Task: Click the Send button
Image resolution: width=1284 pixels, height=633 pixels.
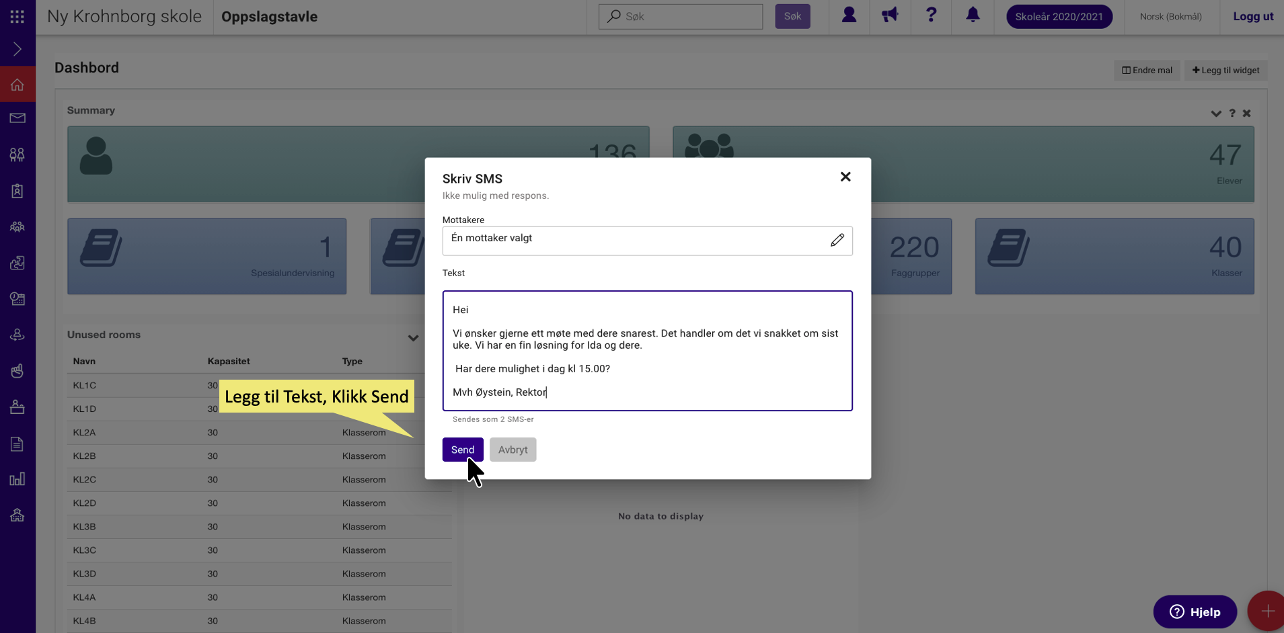Action: (463, 450)
